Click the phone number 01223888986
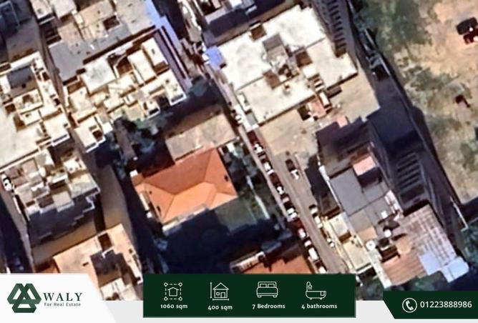Image resolution: width=478 pixels, height=323 pixels. tap(446, 304)
